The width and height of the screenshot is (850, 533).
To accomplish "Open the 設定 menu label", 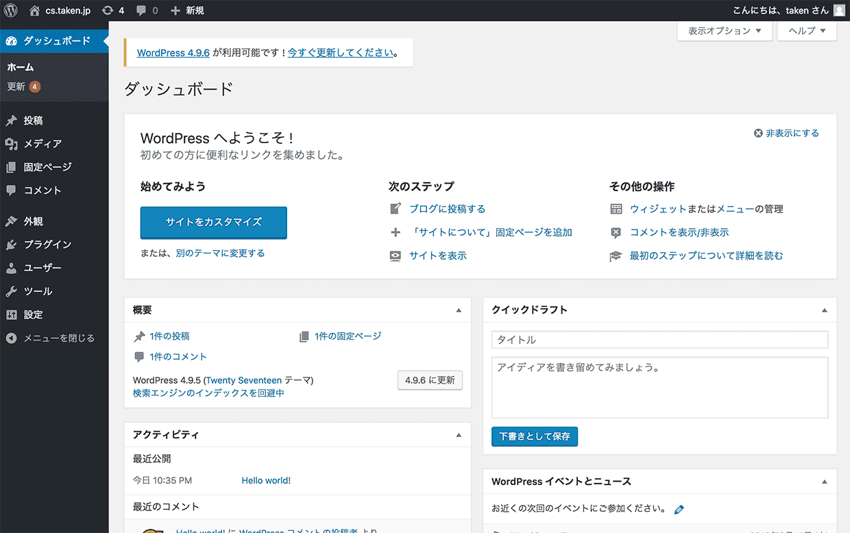I will point(33,314).
